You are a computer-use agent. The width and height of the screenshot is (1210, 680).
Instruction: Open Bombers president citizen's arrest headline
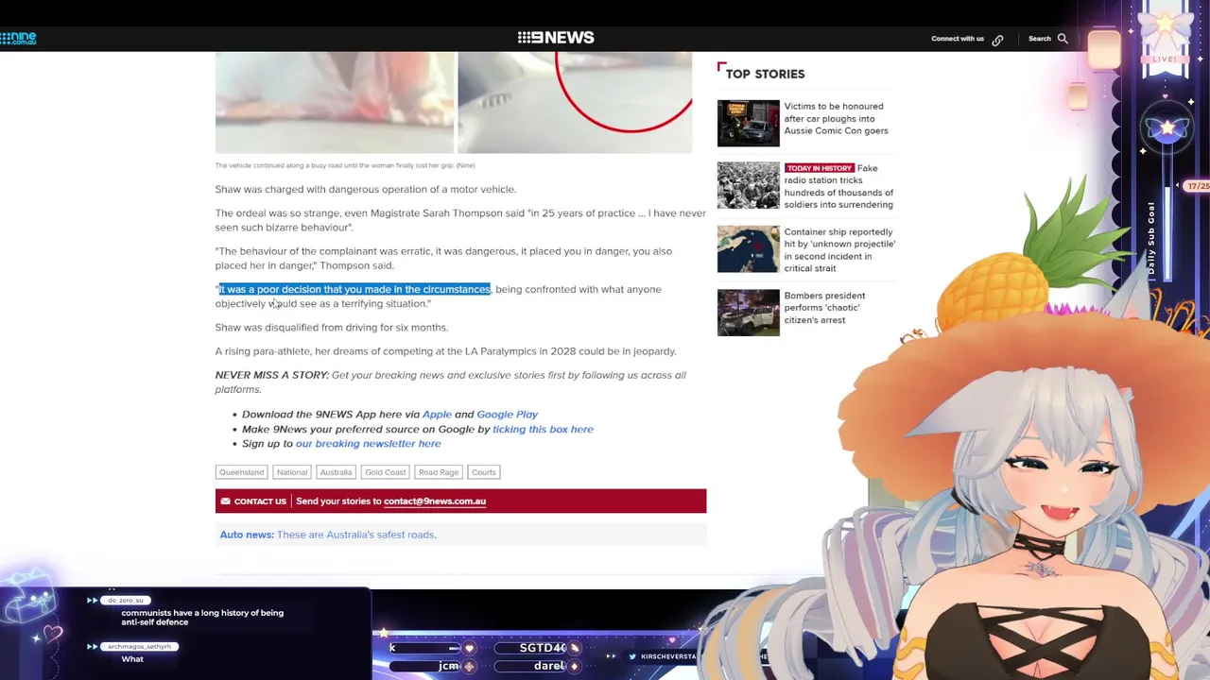(x=824, y=308)
